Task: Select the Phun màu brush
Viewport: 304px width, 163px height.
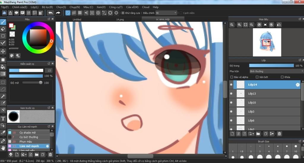Action: [29, 142]
